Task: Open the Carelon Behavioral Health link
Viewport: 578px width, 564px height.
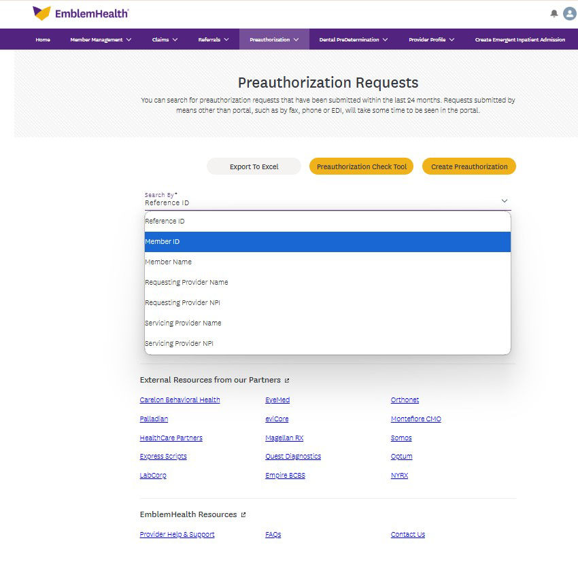Action: (x=180, y=400)
